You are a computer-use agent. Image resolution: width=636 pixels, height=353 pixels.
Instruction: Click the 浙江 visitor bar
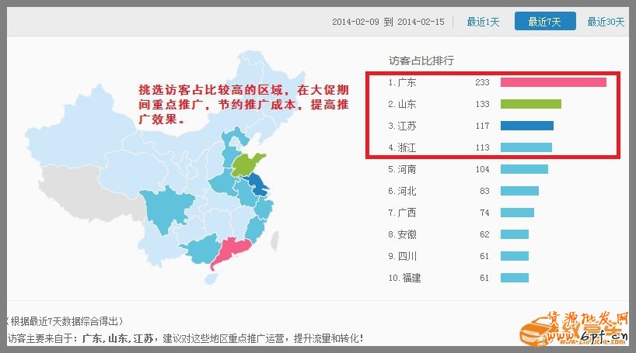click(x=526, y=147)
